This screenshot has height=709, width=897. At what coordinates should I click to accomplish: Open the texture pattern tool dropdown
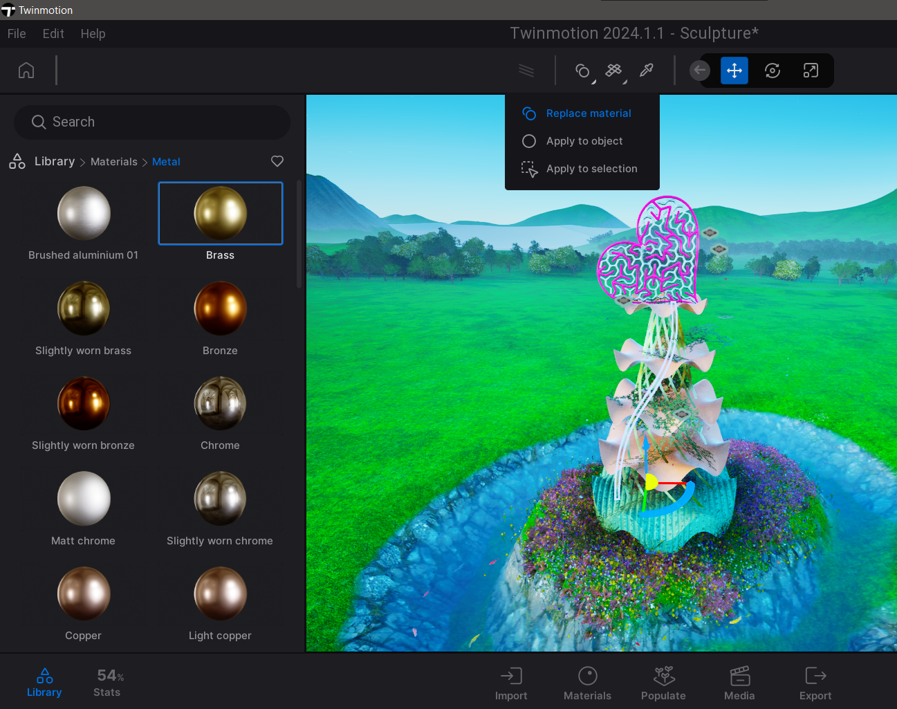point(615,71)
